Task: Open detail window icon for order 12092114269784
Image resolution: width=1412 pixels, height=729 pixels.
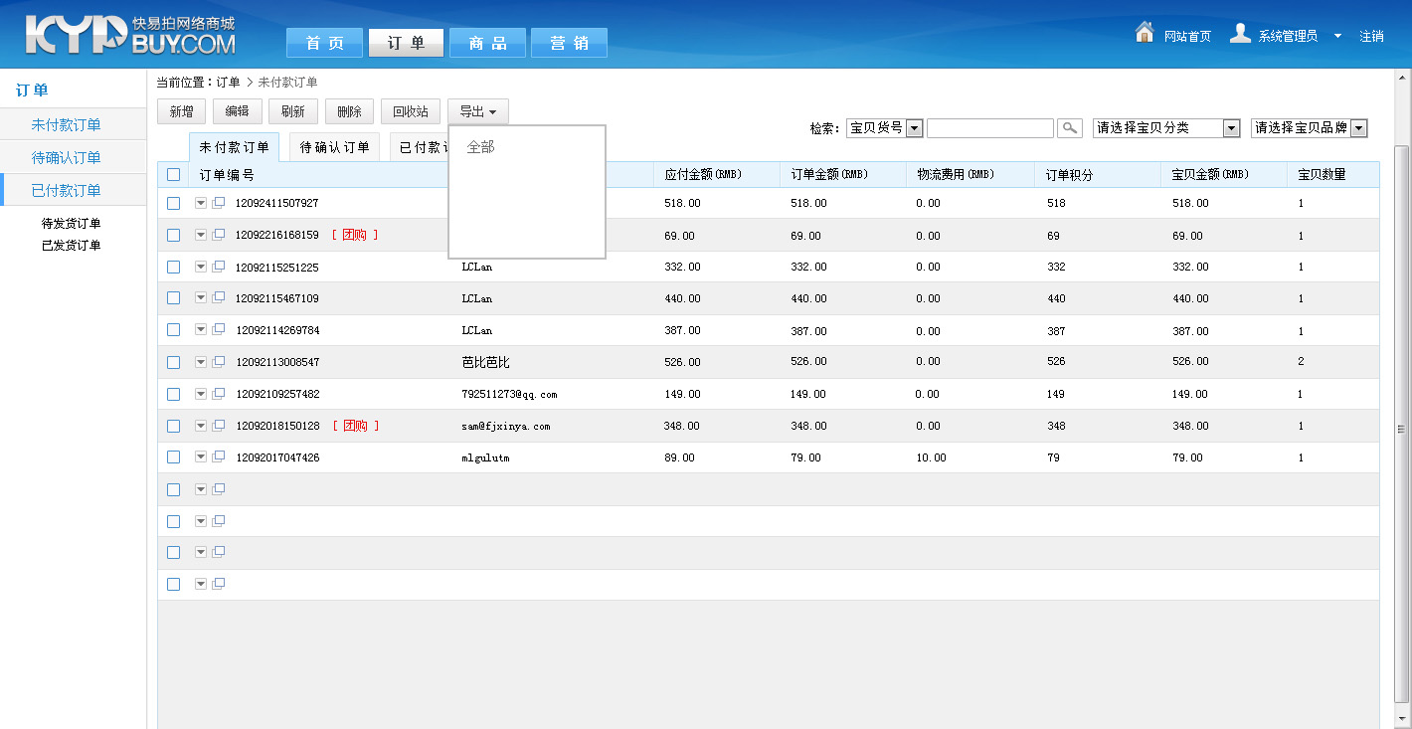Action: [219, 329]
